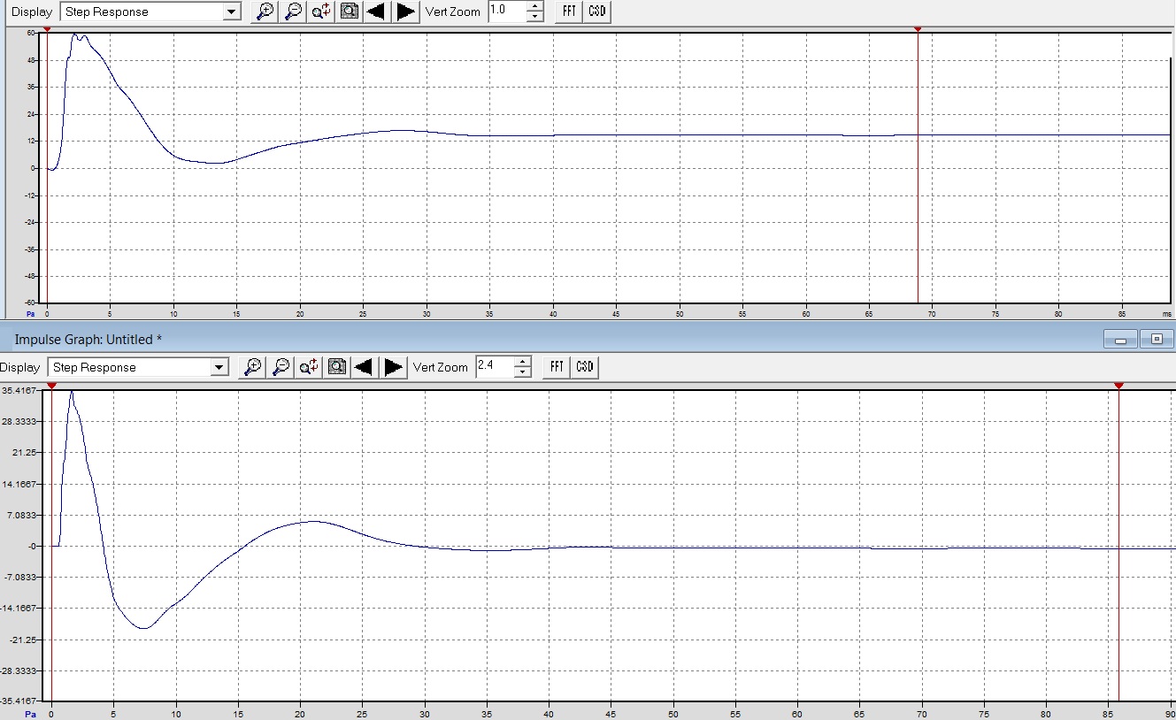
Task: Click zoom in icon in top graph toolbar
Action: [264, 11]
